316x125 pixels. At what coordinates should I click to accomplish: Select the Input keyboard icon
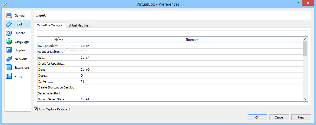(x=9, y=24)
